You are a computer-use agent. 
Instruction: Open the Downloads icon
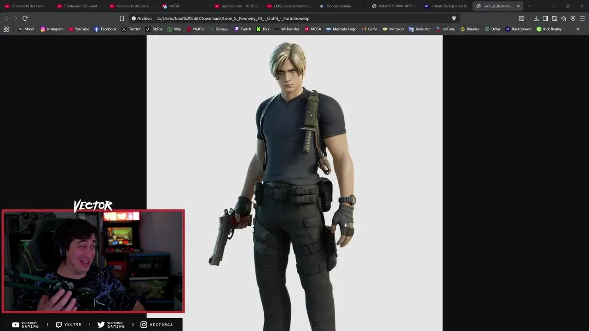pyautogui.click(x=536, y=18)
